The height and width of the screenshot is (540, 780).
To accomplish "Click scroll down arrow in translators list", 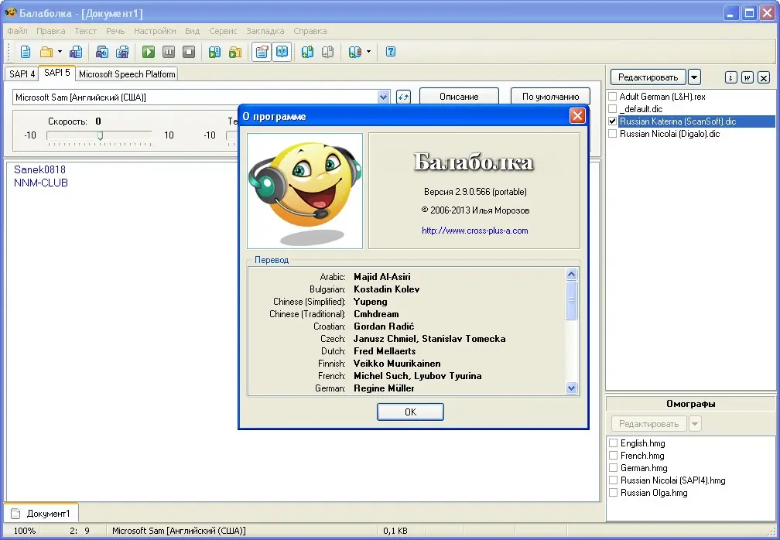I will pyautogui.click(x=572, y=388).
